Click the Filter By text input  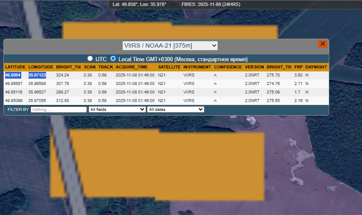[58, 109]
